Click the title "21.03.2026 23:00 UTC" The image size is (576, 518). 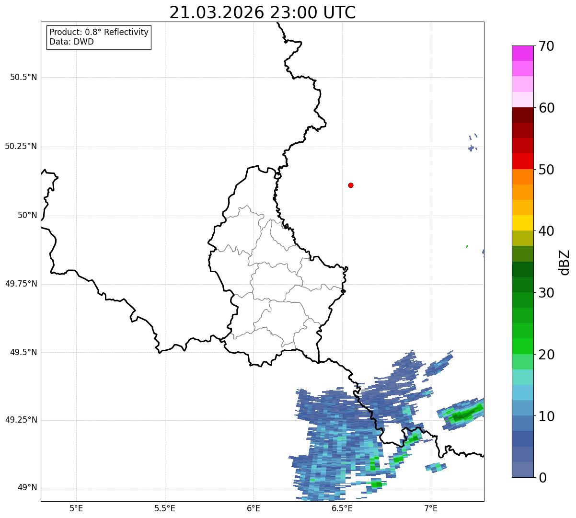pos(263,12)
